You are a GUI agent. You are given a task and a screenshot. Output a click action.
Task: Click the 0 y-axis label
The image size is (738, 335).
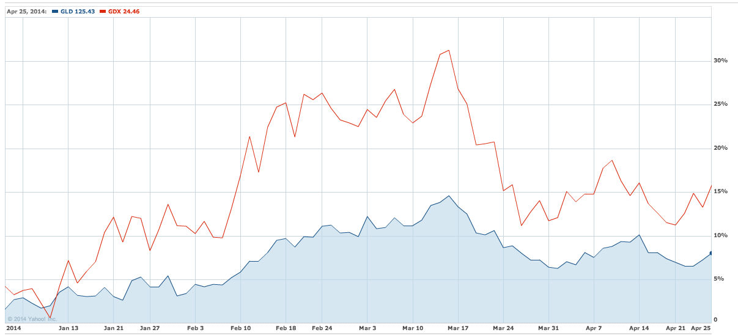[x=715, y=320]
